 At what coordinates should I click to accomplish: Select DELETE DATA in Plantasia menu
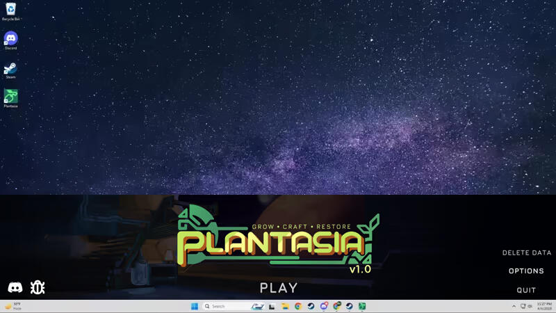(527, 252)
